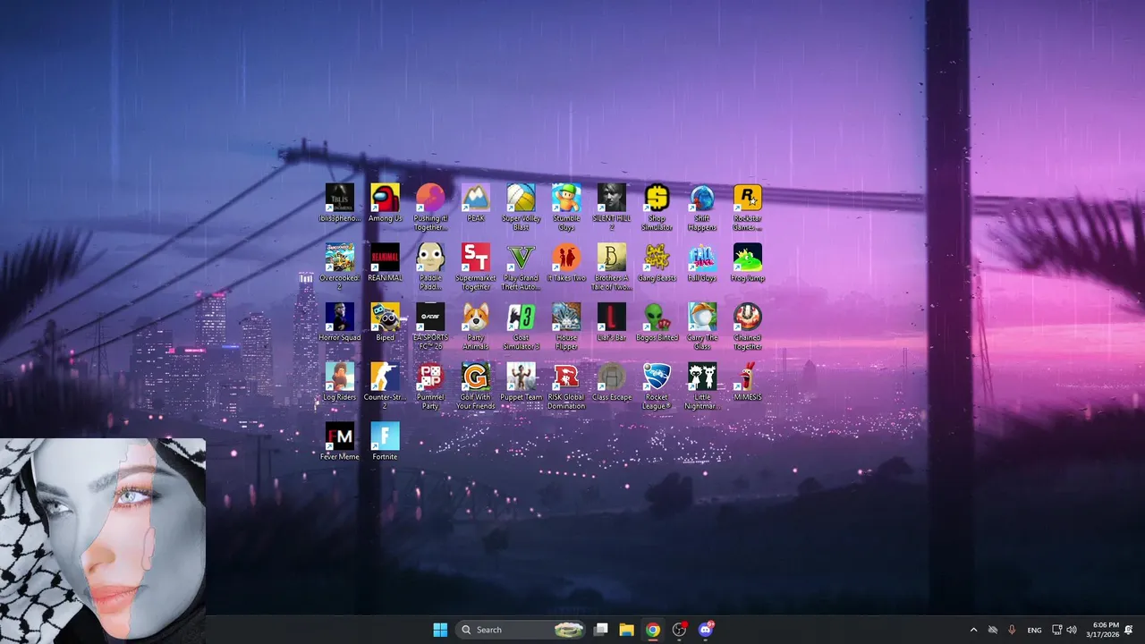Viewport: 1145px width, 644px height.
Task: Show hidden system tray icons
Action: pyautogui.click(x=973, y=630)
